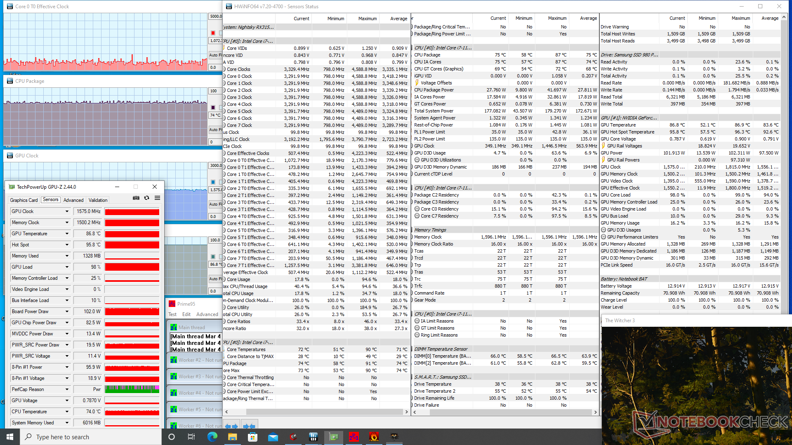The image size is (792, 445).
Task: Switch to The Witcher 3 in taskbar
Action: click(x=394, y=437)
